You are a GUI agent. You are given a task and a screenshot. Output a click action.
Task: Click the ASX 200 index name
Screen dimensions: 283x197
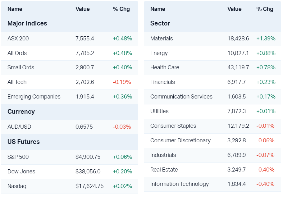(x=18, y=39)
